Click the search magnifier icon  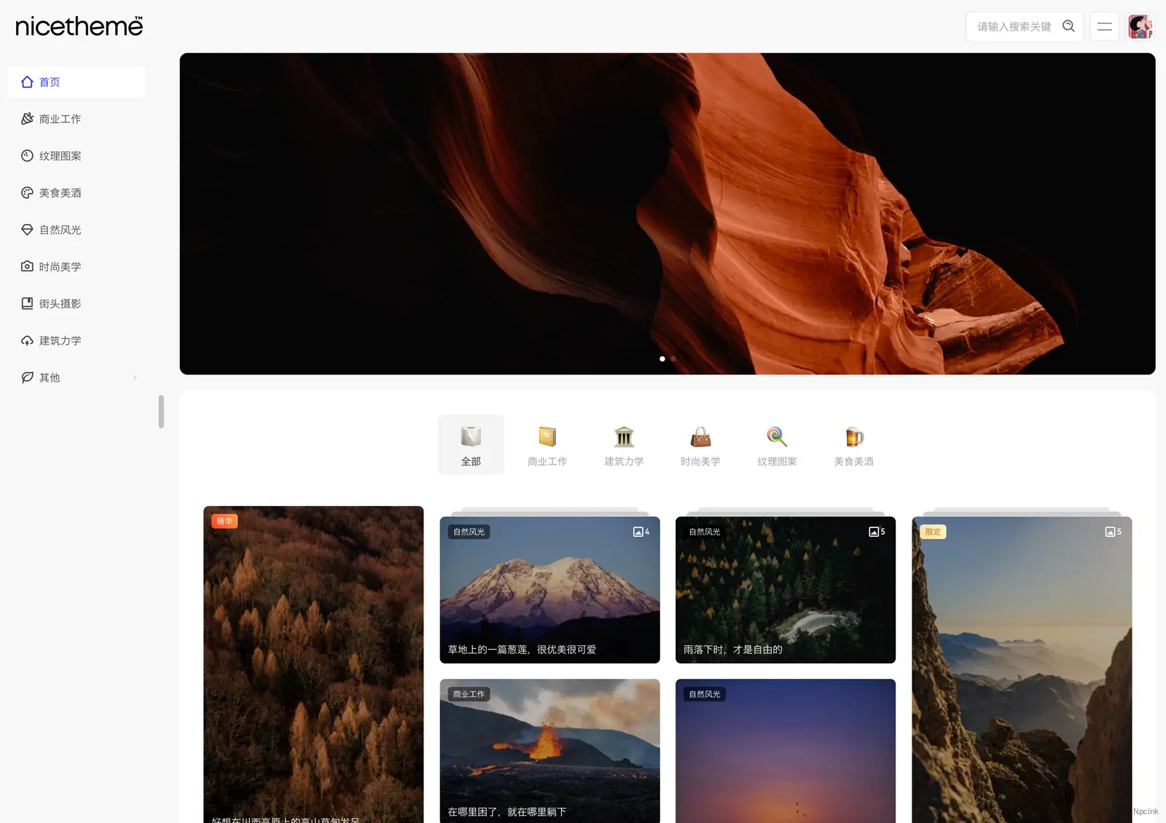(x=1068, y=25)
